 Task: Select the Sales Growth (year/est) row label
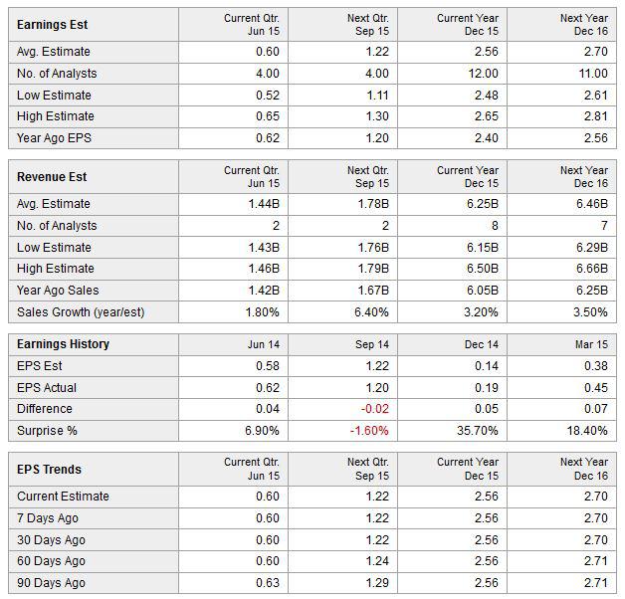click(x=81, y=312)
